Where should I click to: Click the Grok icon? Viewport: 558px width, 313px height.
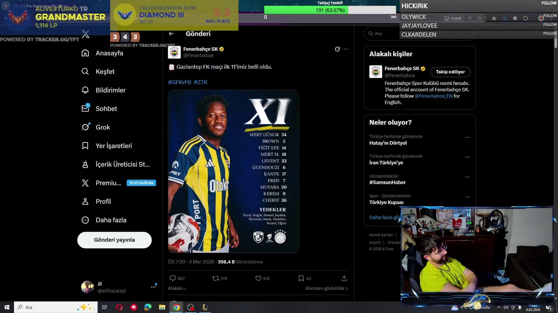[85, 127]
